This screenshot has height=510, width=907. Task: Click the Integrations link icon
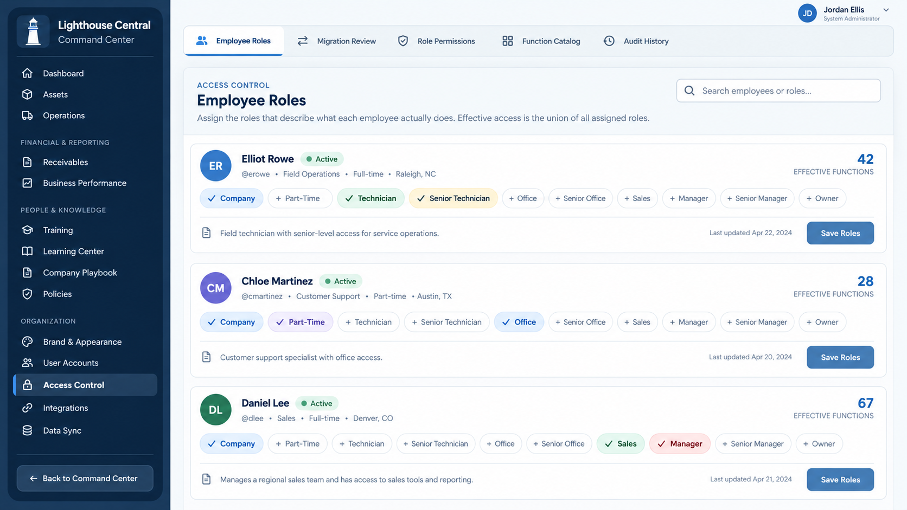(27, 408)
